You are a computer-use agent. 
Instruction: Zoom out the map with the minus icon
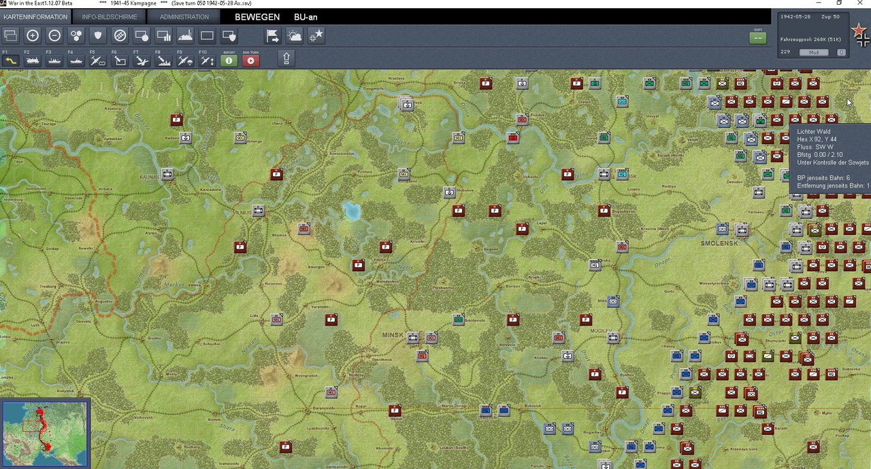(x=54, y=35)
